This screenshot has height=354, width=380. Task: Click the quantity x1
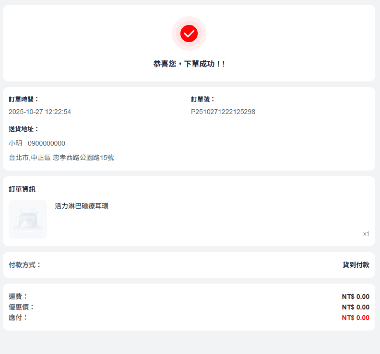[366, 234]
